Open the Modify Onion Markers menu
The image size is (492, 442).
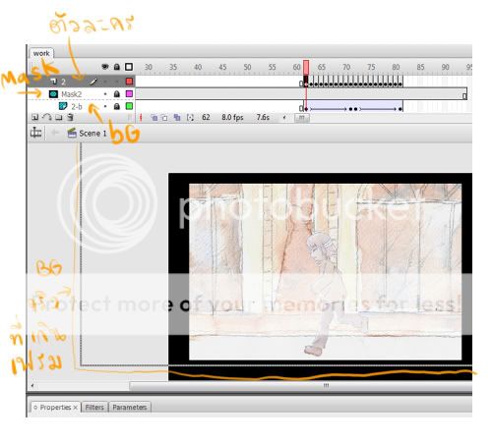[x=190, y=117]
